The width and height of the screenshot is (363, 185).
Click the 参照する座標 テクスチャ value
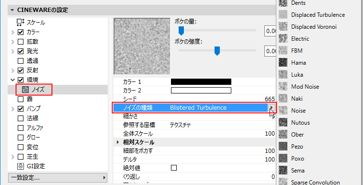tap(180, 125)
